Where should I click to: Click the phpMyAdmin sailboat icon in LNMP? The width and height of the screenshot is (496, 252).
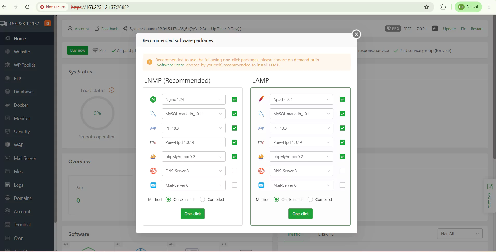(153, 156)
